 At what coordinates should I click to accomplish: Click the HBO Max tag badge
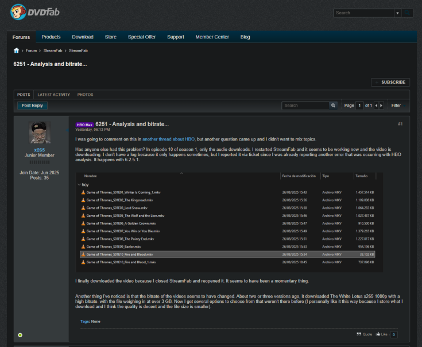(x=84, y=124)
